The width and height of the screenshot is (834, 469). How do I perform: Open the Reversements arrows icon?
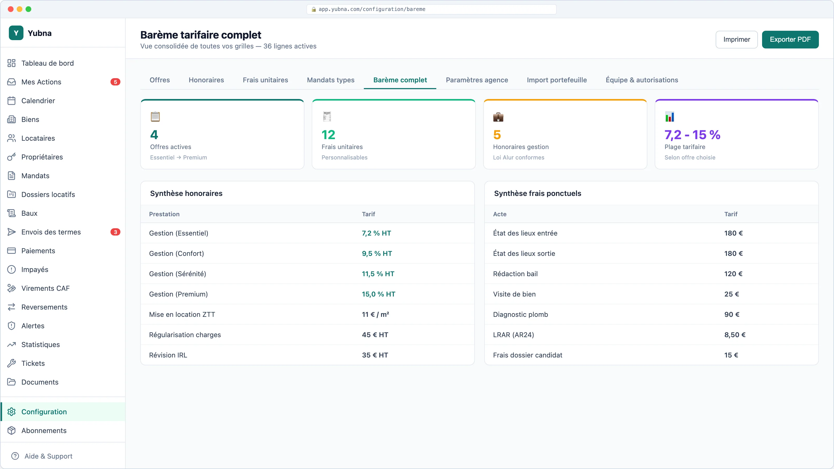[x=12, y=307]
